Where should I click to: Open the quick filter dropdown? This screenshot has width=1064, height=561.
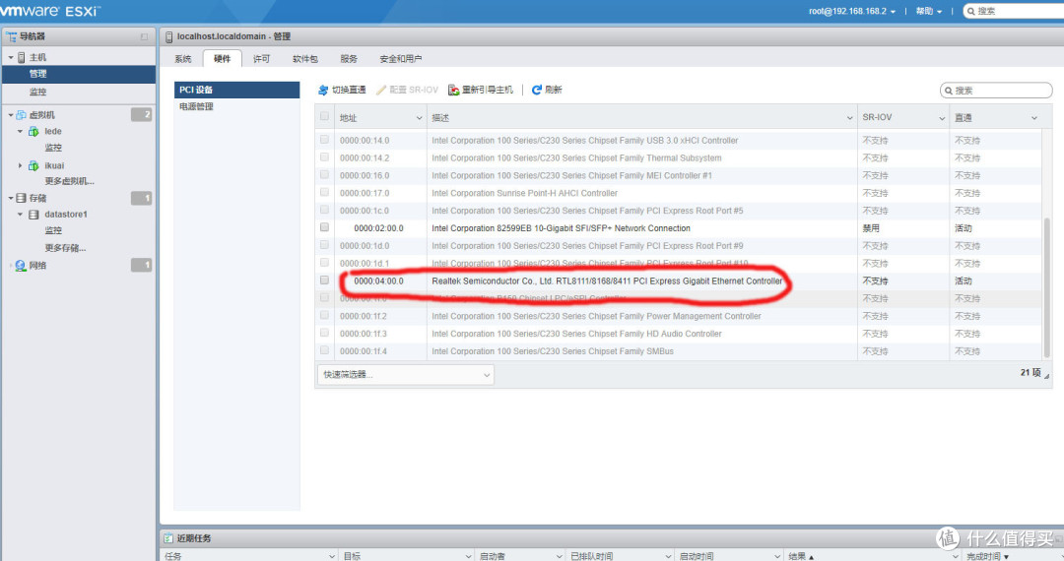coord(406,375)
